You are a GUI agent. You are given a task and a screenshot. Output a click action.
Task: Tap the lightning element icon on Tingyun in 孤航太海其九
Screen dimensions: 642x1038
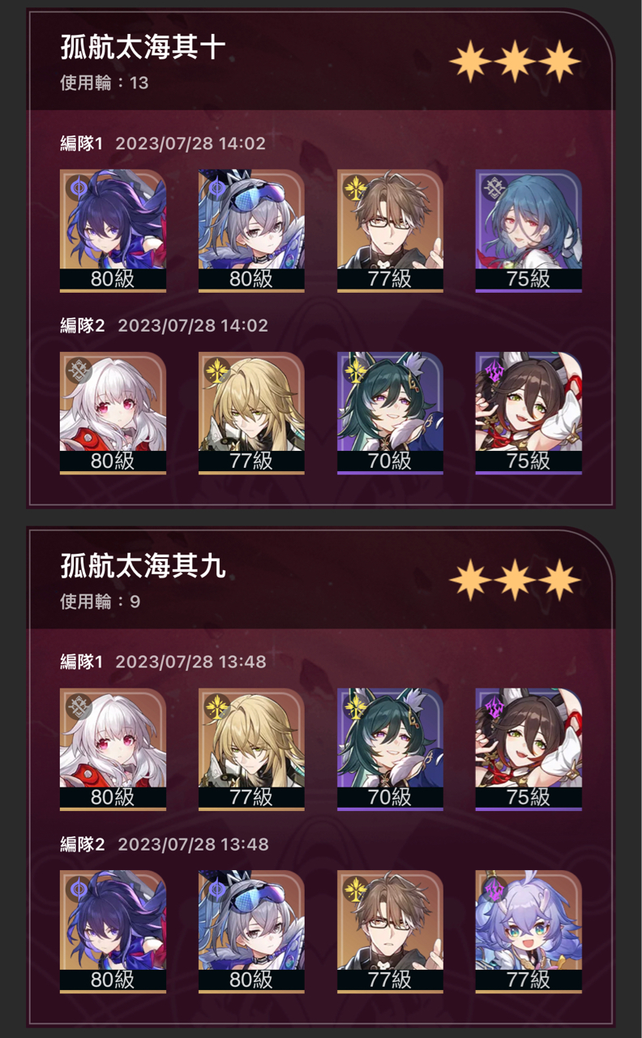(494, 706)
